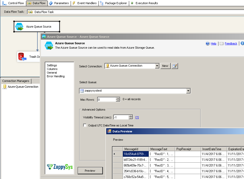
Task: Sort by MessageText column header
Action: [x=162, y=149]
